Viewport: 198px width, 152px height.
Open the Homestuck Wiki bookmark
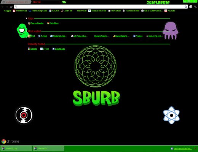point(131,11)
